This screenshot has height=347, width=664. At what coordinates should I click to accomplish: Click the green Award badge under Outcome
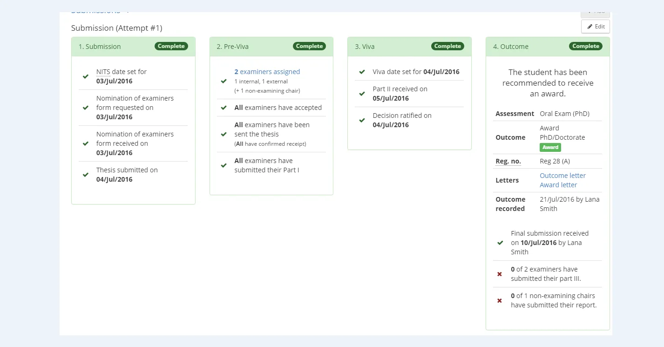coord(550,147)
